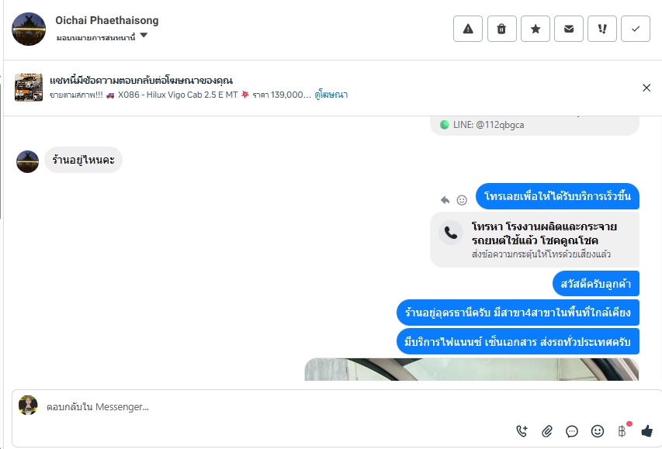Screen dimensions: 662x449
Task: Open call request phone-plus icon
Action: coord(522,431)
